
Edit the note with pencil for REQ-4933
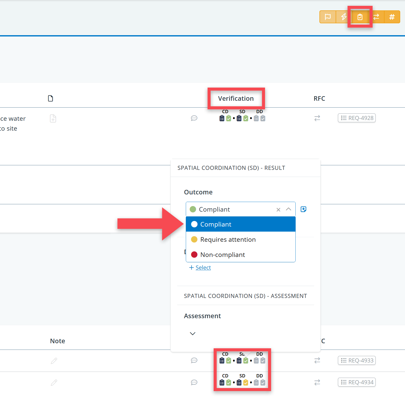click(x=54, y=361)
